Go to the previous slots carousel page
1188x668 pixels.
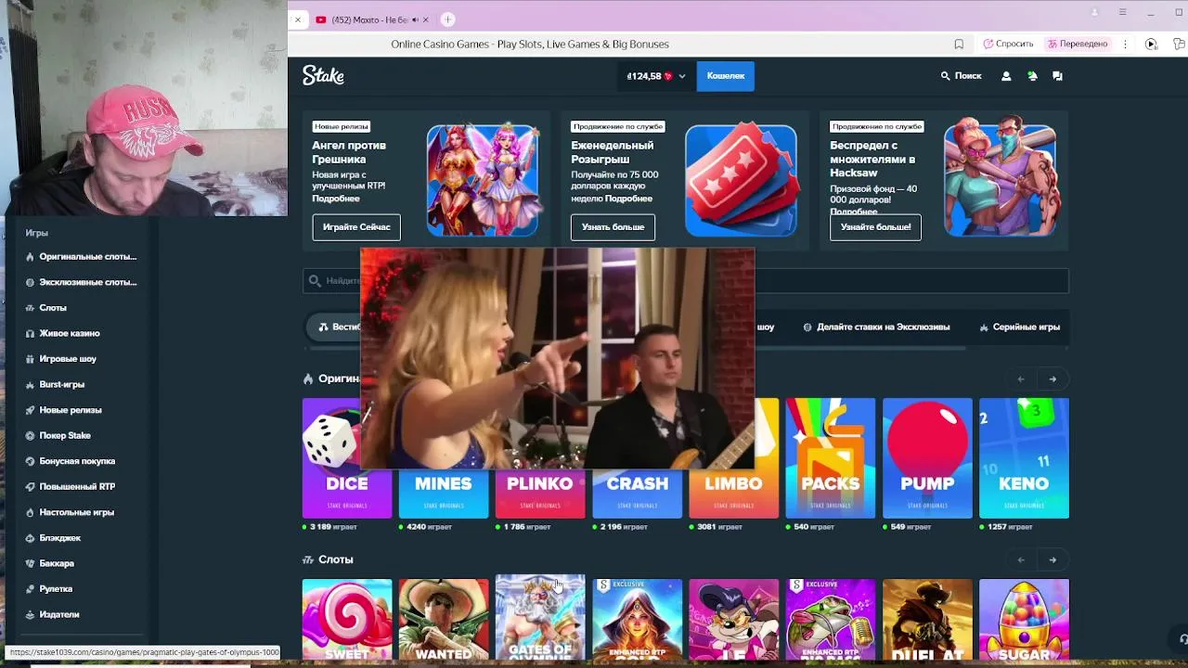pos(1021,559)
